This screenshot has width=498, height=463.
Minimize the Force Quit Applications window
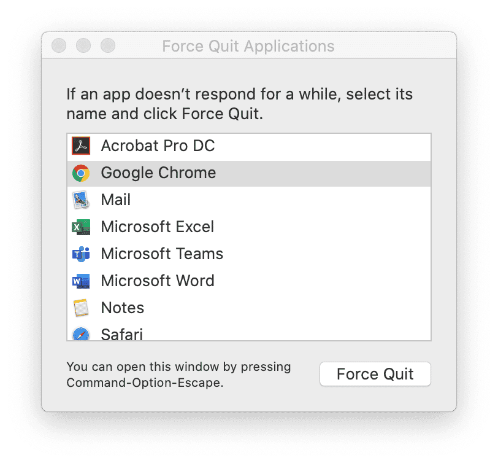pyautogui.click(x=83, y=45)
